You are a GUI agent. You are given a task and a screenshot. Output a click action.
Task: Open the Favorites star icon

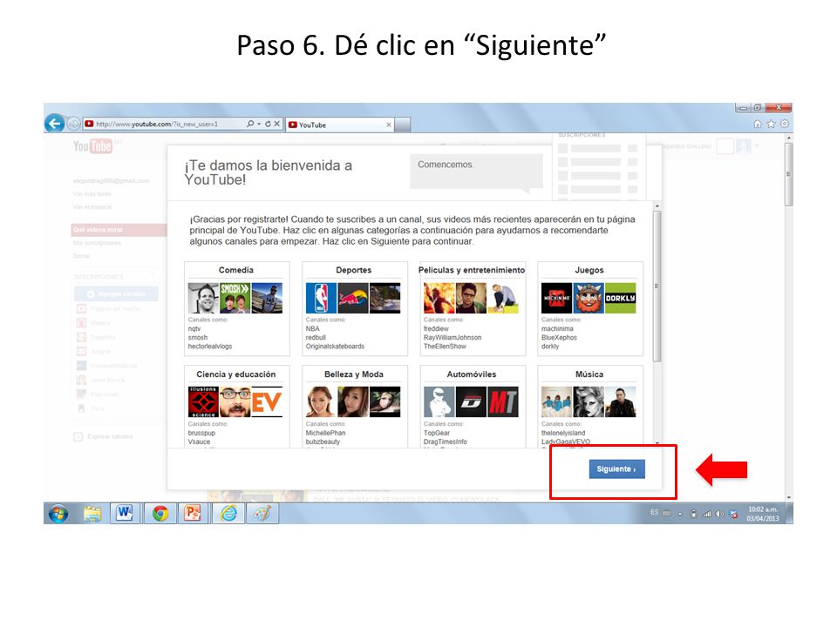[x=771, y=125]
